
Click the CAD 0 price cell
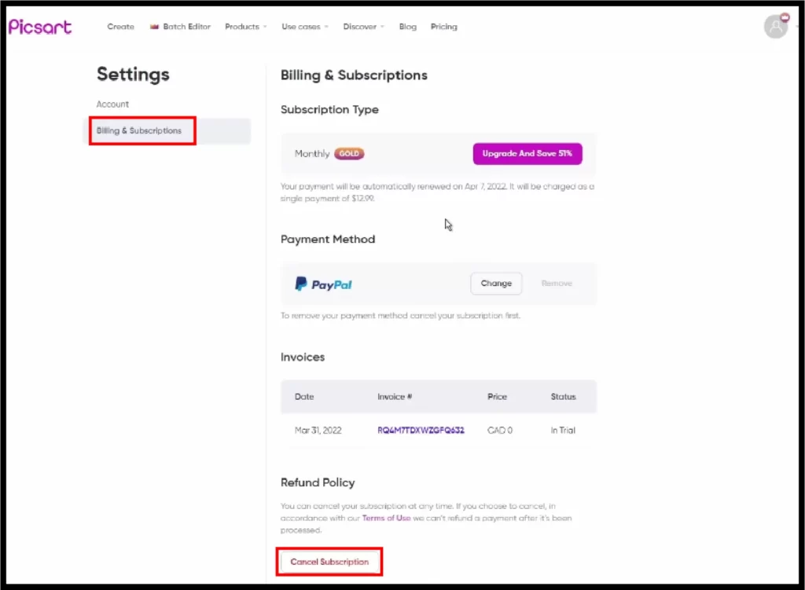[x=499, y=431]
